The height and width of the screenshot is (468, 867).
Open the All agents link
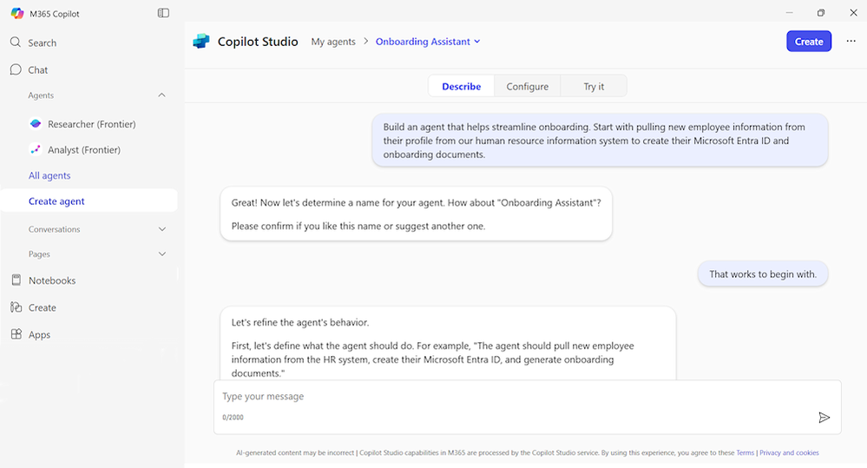49,175
